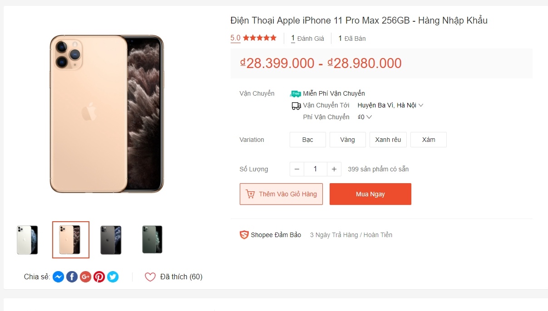
Task: Share product via Pinterest icon
Action: click(x=99, y=277)
